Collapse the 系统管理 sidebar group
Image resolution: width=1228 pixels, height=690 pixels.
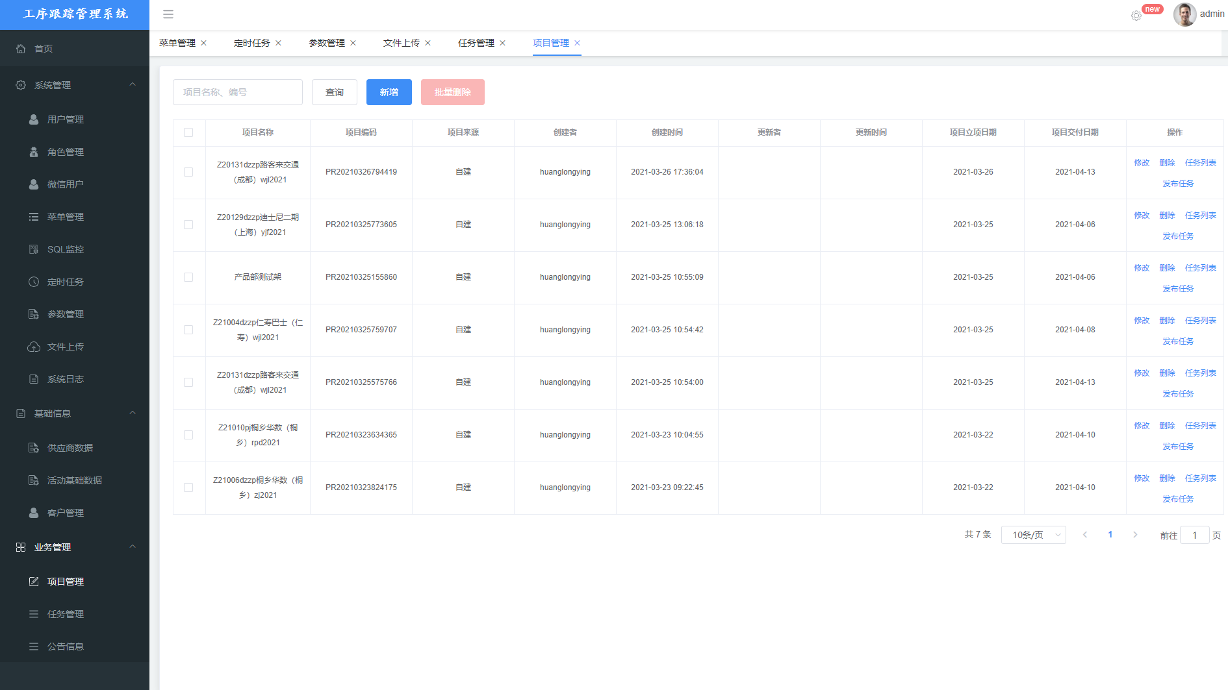pos(133,84)
